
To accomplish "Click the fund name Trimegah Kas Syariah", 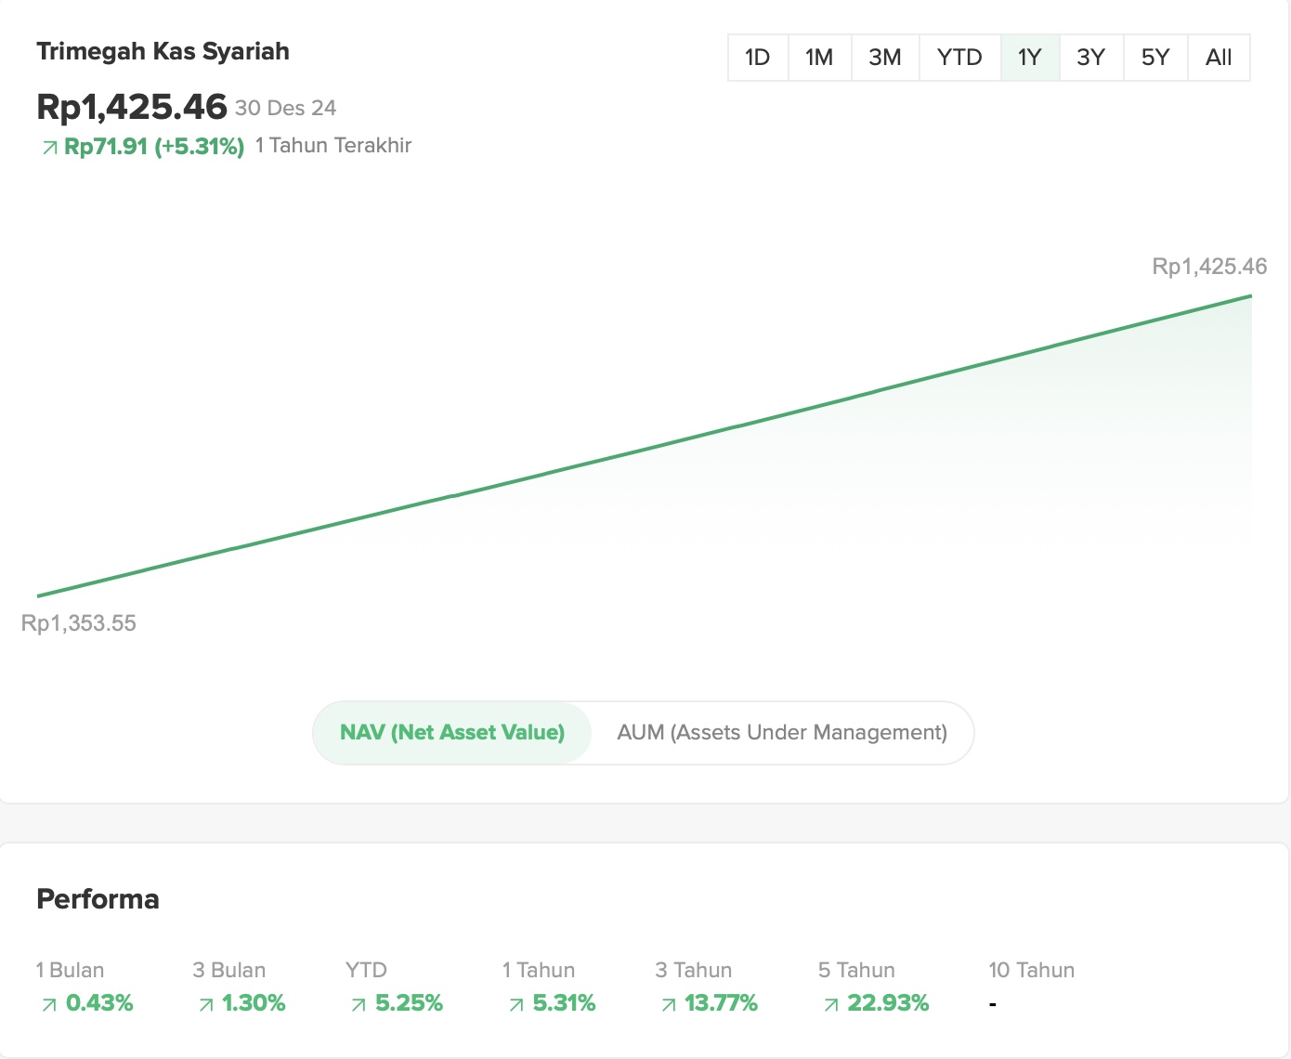I will tap(163, 52).
